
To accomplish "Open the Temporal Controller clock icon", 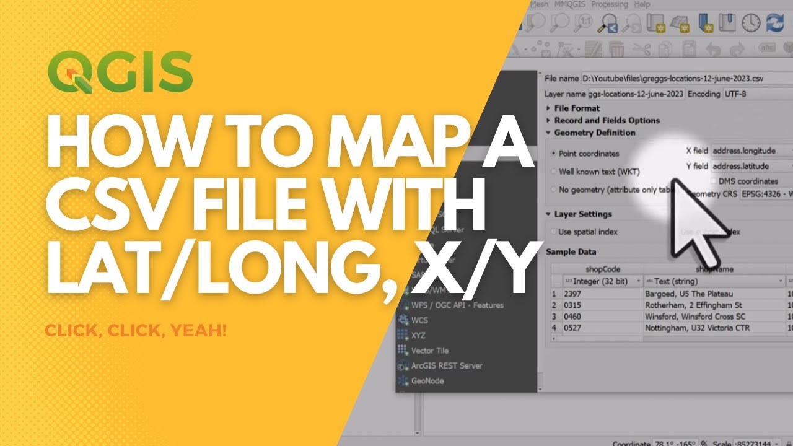I will pos(751,24).
